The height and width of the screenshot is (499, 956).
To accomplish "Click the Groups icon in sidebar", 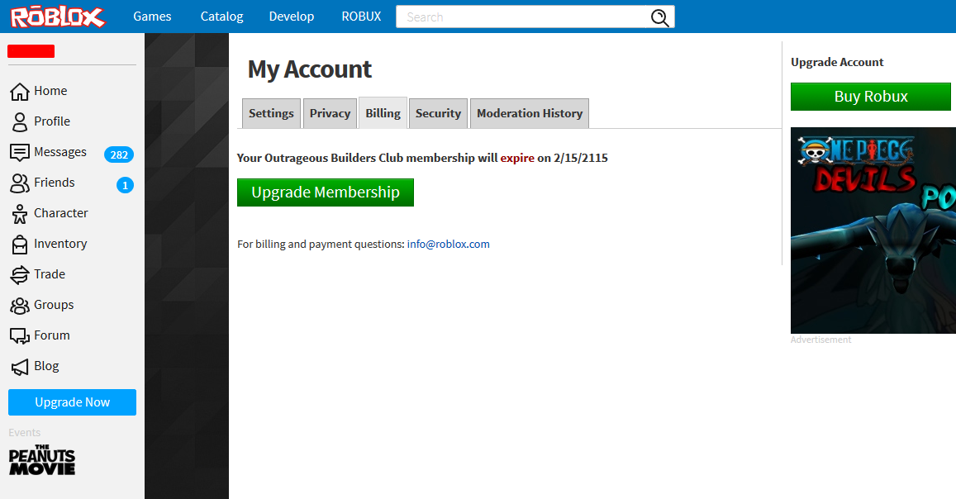I will tap(20, 305).
